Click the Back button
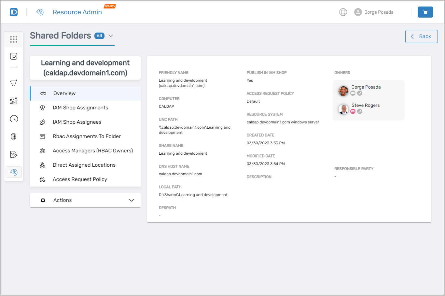 coord(421,36)
